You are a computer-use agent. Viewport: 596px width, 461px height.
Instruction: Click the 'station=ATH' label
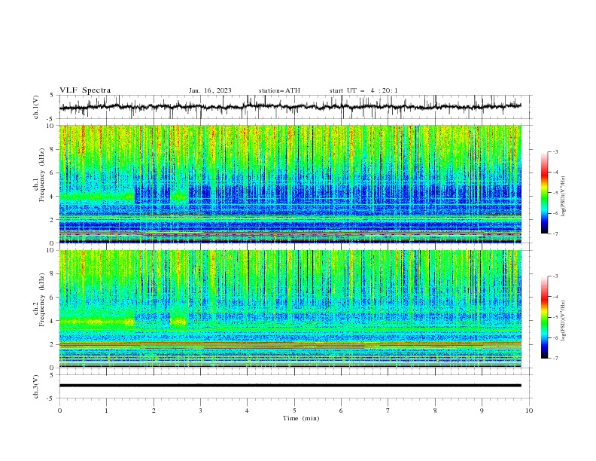tap(279, 90)
